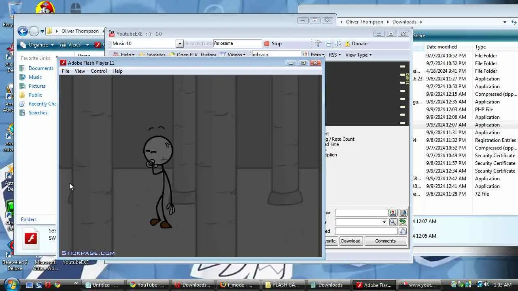
Task: Click the search text field containing 'i'm osama'
Action: pyautogui.click(x=238, y=44)
